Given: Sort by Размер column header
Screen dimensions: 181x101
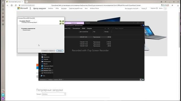Looking at the screenshot, I should (x=106, y=32).
